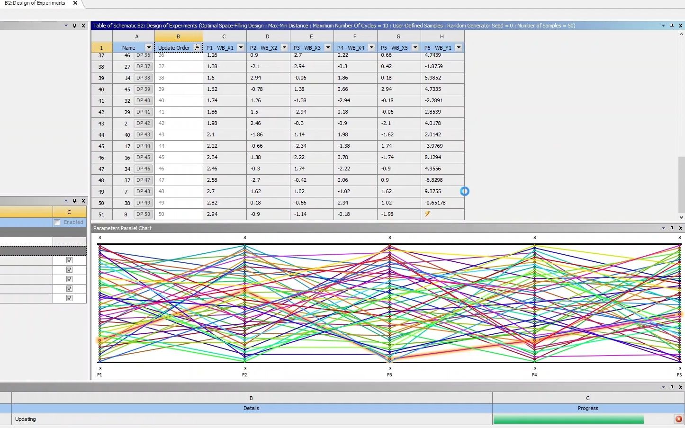685x428 pixels.
Task: Click the P4 axis label in parallel chart
Action: click(534, 374)
